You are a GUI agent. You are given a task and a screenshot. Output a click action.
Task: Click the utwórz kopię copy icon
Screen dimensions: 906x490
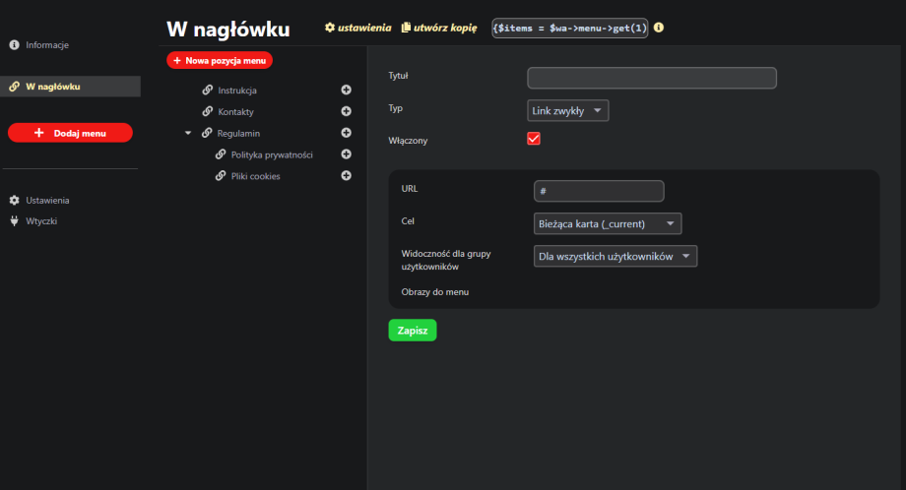click(x=406, y=28)
